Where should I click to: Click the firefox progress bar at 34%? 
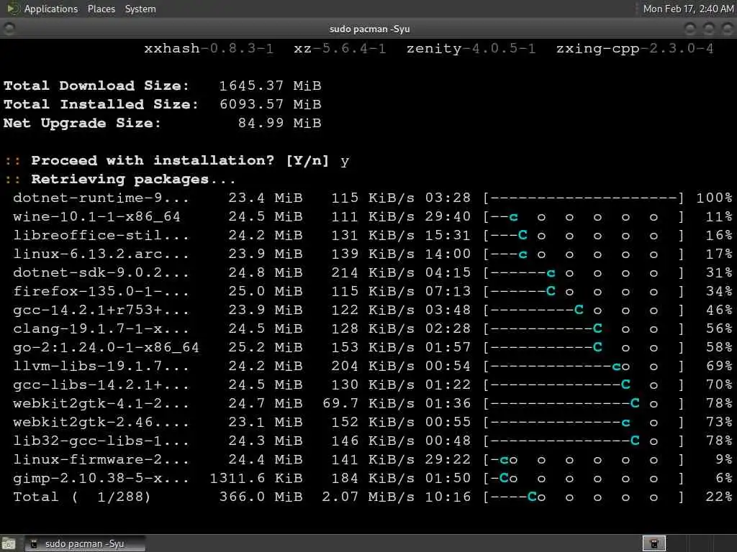pos(583,292)
